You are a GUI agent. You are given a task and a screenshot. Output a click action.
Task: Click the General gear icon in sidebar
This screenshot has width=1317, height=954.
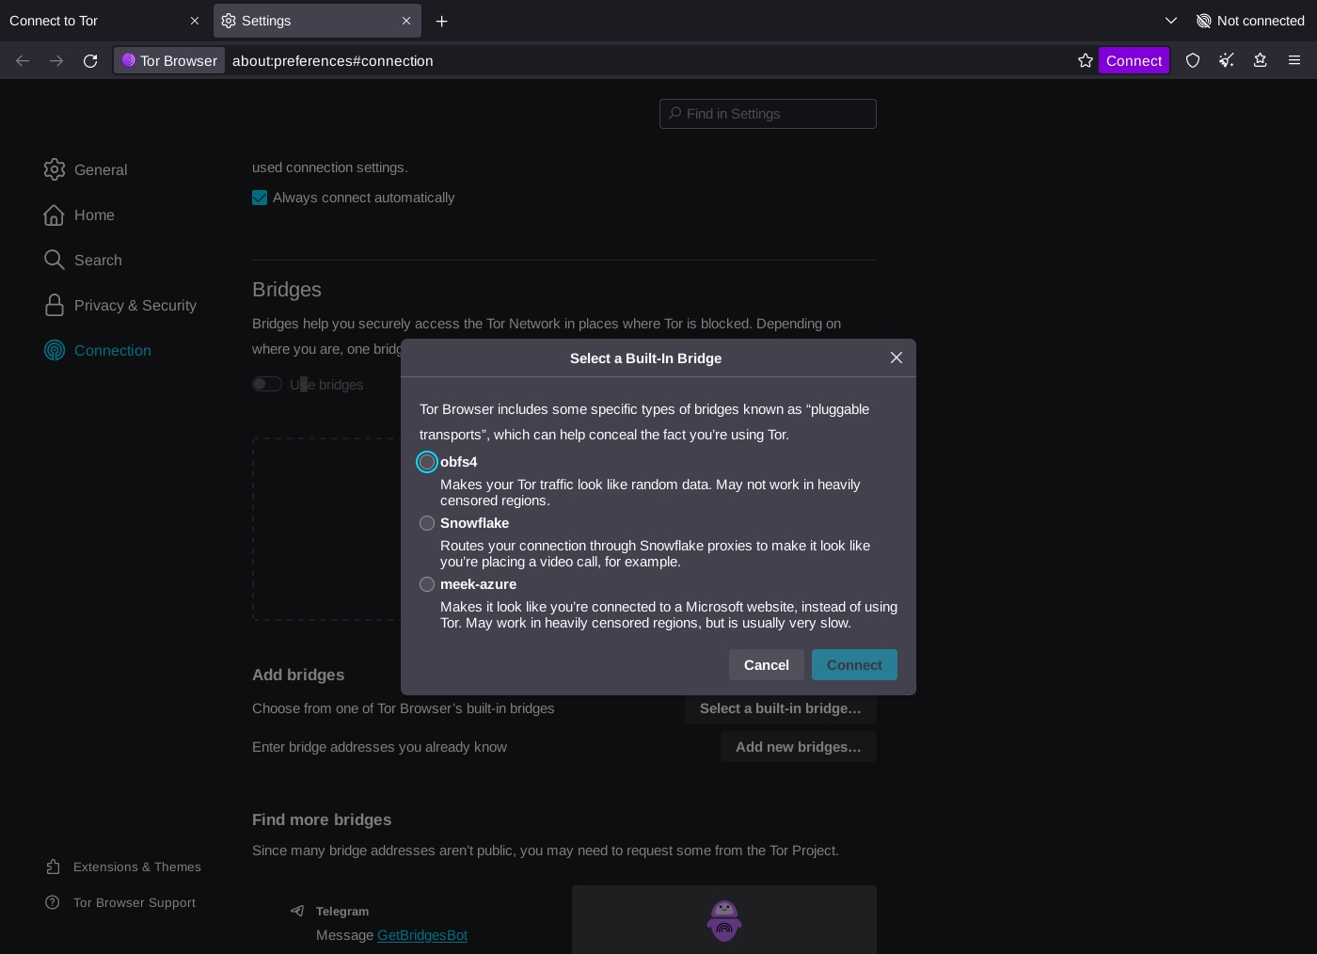tap(55, 169)
